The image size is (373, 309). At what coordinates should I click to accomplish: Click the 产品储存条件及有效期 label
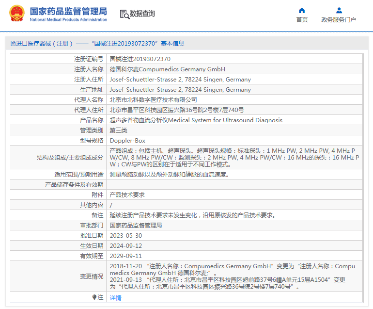[74, 185]
